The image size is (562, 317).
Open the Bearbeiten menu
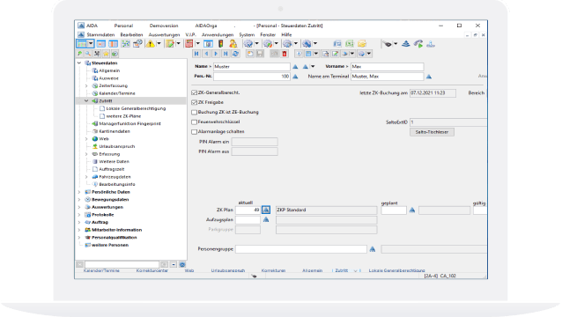tap(131, 34)
